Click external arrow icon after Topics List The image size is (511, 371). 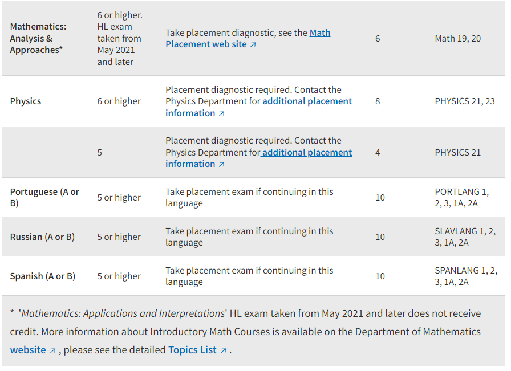pyautogui.click(x=223, y=351)
